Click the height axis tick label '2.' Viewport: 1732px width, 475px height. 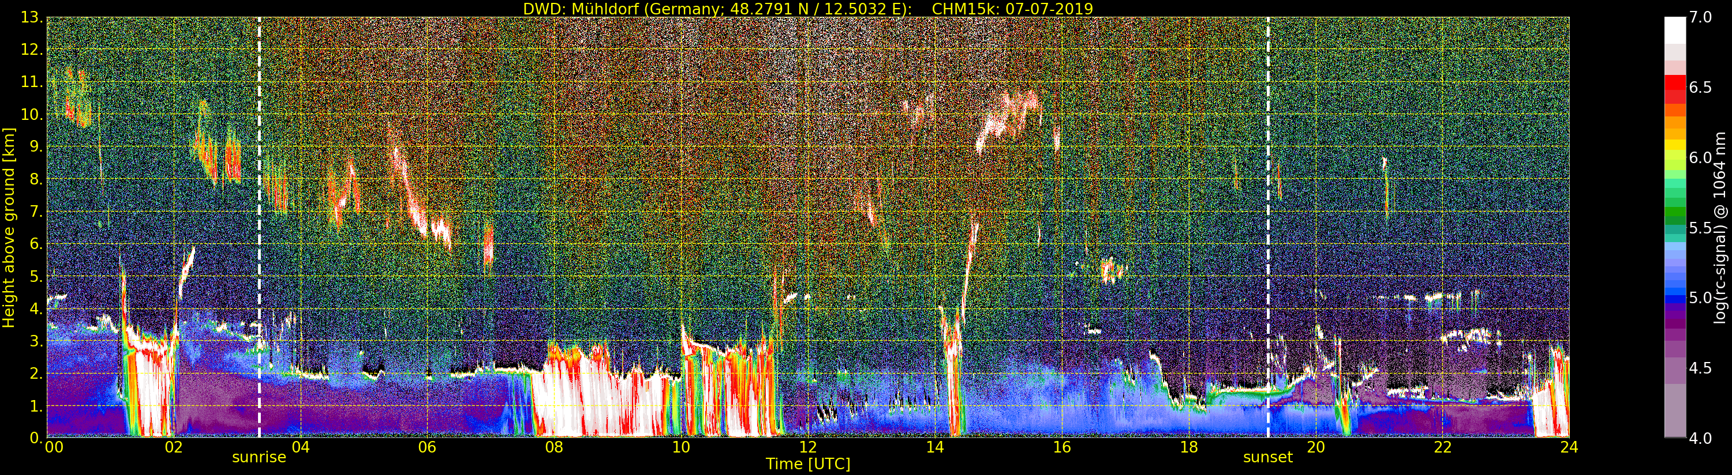point(36,373)
